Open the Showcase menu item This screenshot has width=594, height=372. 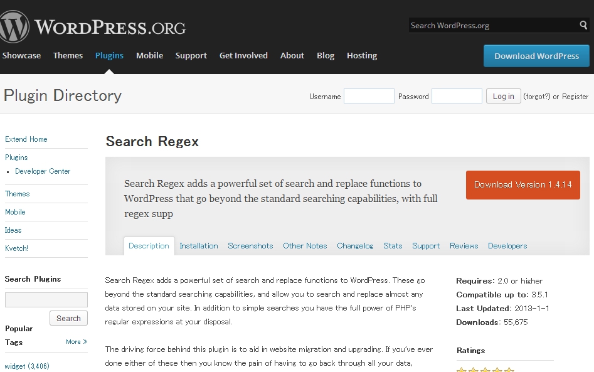click(x=21, y=55)
